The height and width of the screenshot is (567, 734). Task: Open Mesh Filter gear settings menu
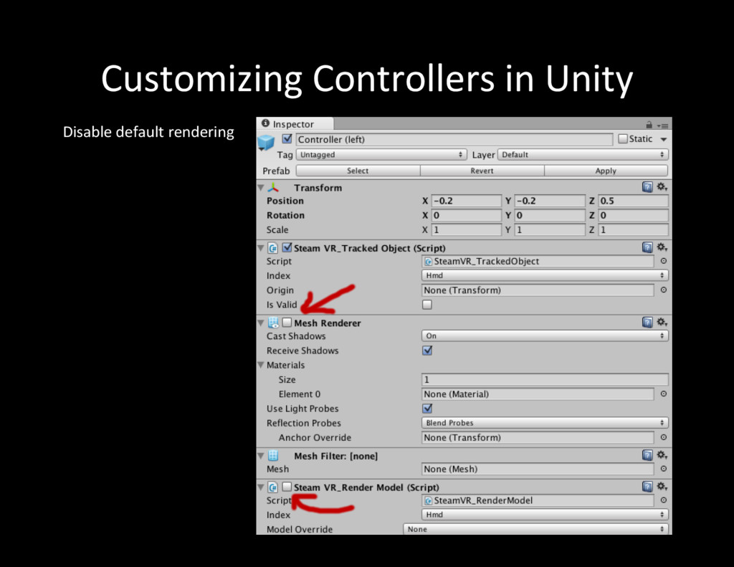(662, 455)
